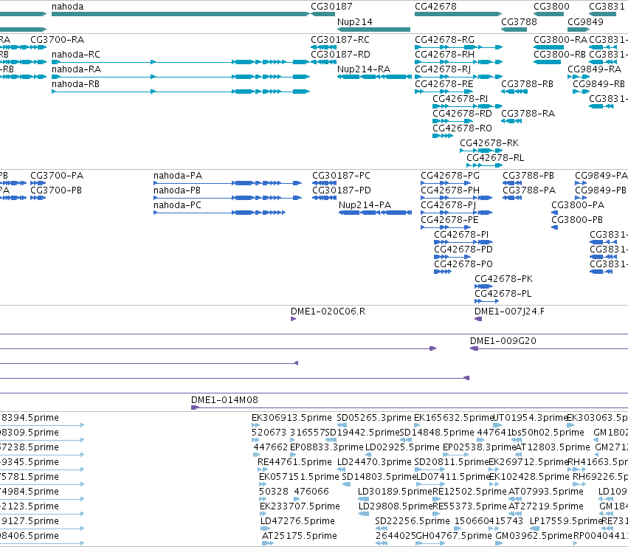Select the CG3788-RA transcript label
Viewport: 628px width, 547px height.
528,114
